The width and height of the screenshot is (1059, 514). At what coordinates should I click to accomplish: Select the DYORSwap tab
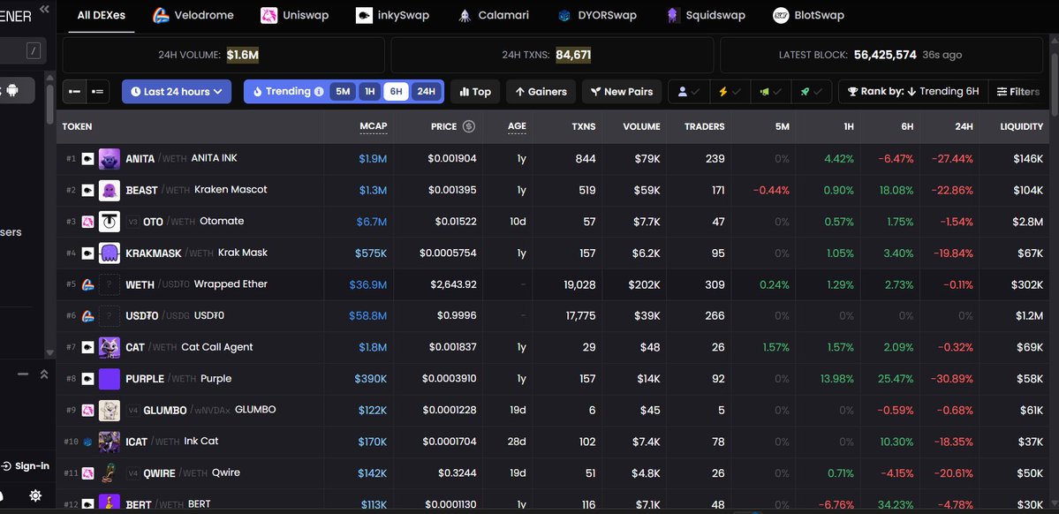597,15
